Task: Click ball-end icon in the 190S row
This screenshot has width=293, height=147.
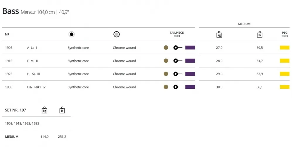Action: [x=178, y=48]
